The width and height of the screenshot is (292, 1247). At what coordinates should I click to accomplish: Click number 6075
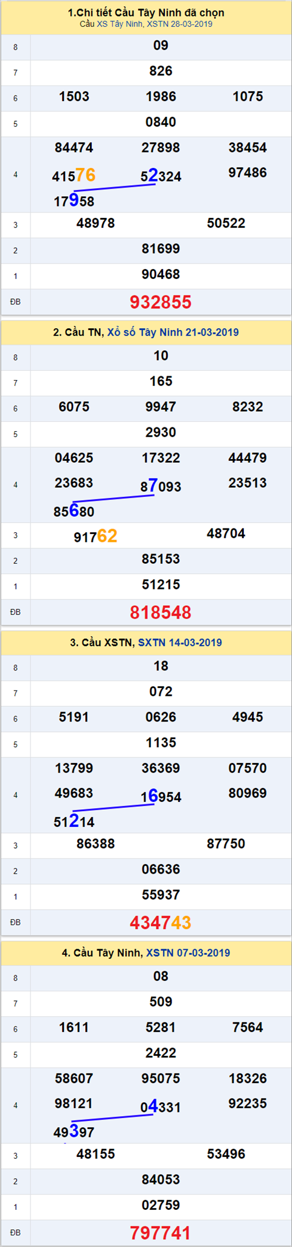tap(74, 407)
